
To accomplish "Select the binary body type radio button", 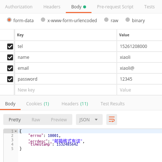I will point(128,20).
